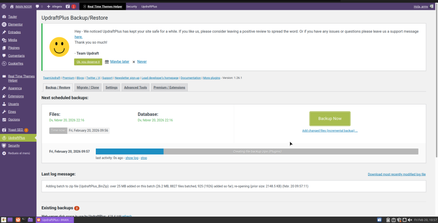Click the show log link
This screenshot has width=438, height=223.
(132, 158)
